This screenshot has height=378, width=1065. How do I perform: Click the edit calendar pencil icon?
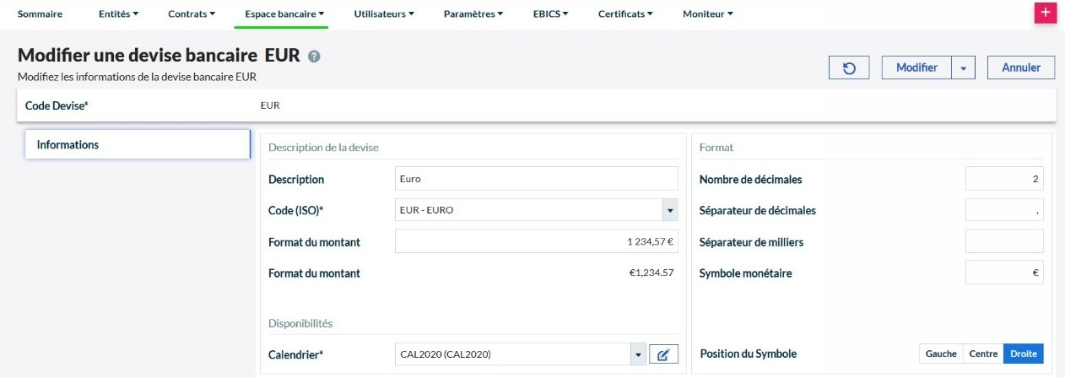663,354
